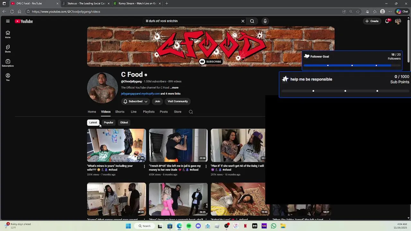Click the C Food channel avatar
This screenshot has height=231, width=411.
(102, 88)
